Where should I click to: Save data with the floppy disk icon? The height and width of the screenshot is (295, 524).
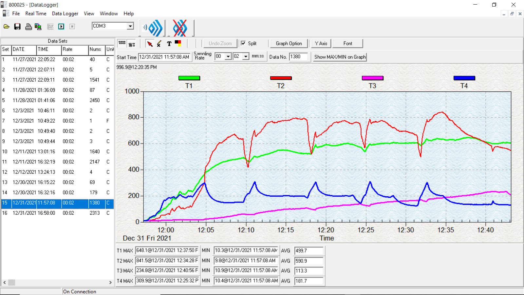pos(17,27)
